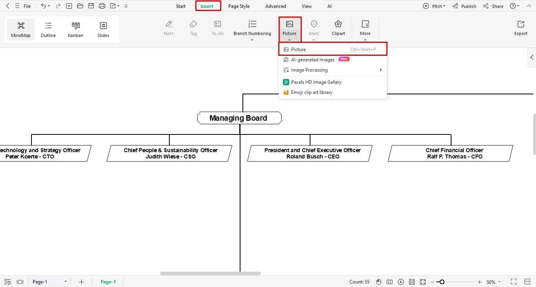Image resolution: width=536 pixels, height=287 pixels.
Task: Fit the map to window icon
Action: click(x=411, y=282)
